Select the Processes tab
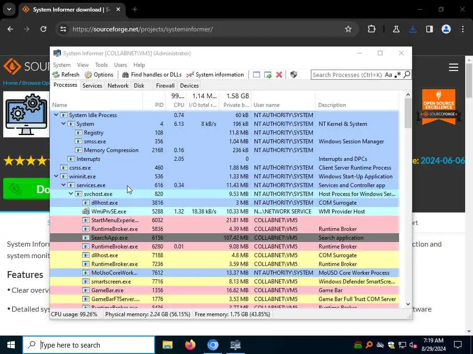This screenshot has height=354, width=473. 65,85
